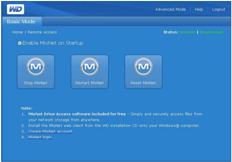This screenshot has height=162, width=232.
Task: Click the Note: heading text
Action: tap(27, 108)
